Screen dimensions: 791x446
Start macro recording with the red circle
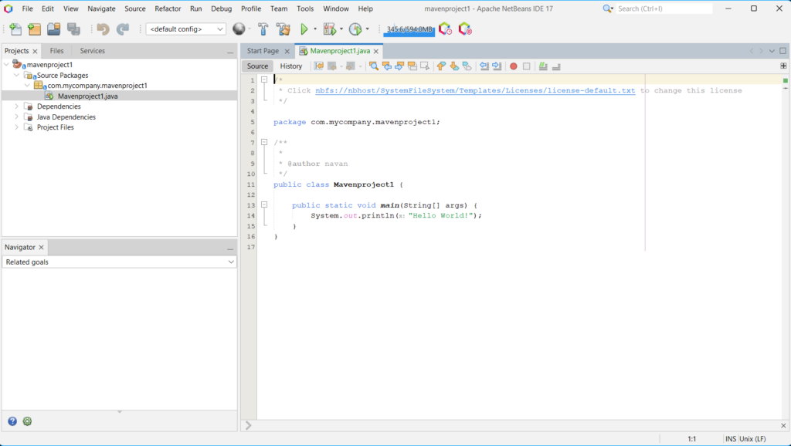click(x=513, y=66)
